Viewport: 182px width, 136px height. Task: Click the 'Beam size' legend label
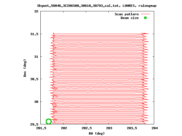(x=130, y=18)
